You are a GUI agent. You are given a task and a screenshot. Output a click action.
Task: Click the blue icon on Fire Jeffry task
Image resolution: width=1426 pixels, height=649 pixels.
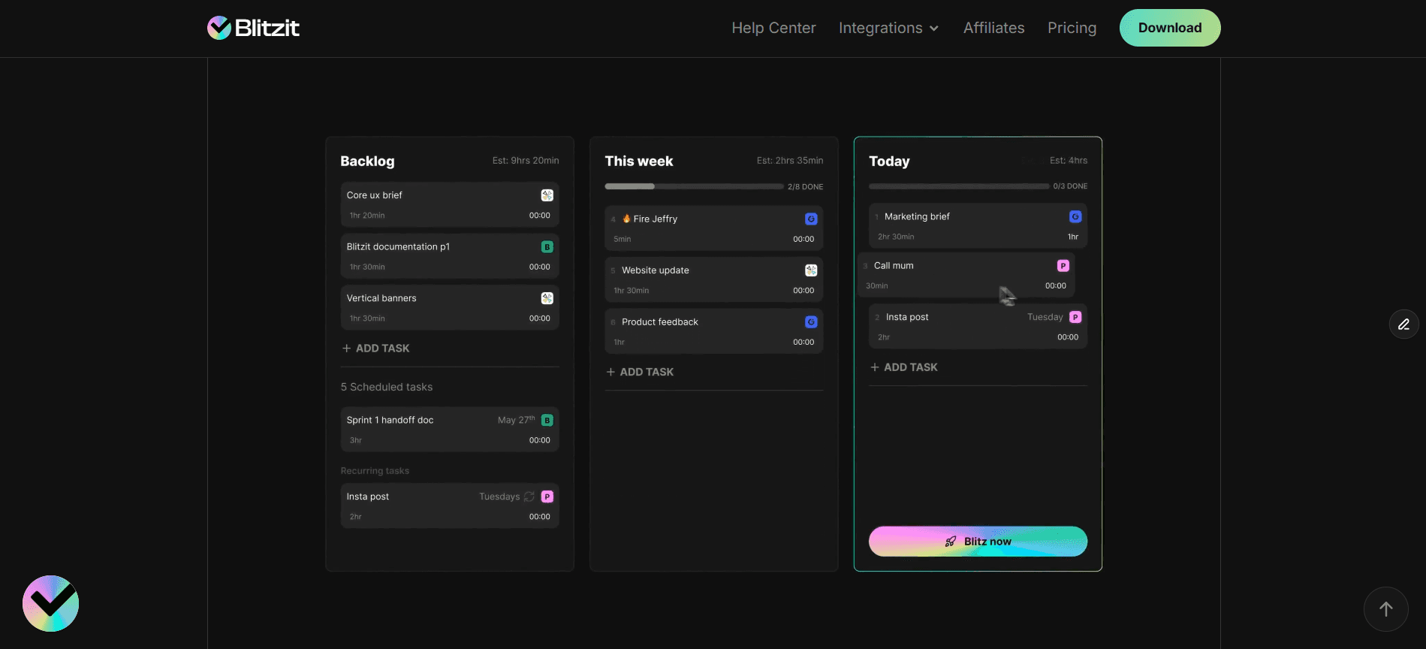(x=811, y=219)
